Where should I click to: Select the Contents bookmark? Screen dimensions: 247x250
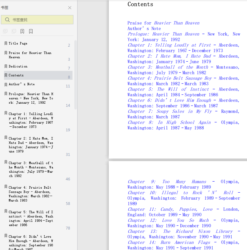click(x=38, y=75)
